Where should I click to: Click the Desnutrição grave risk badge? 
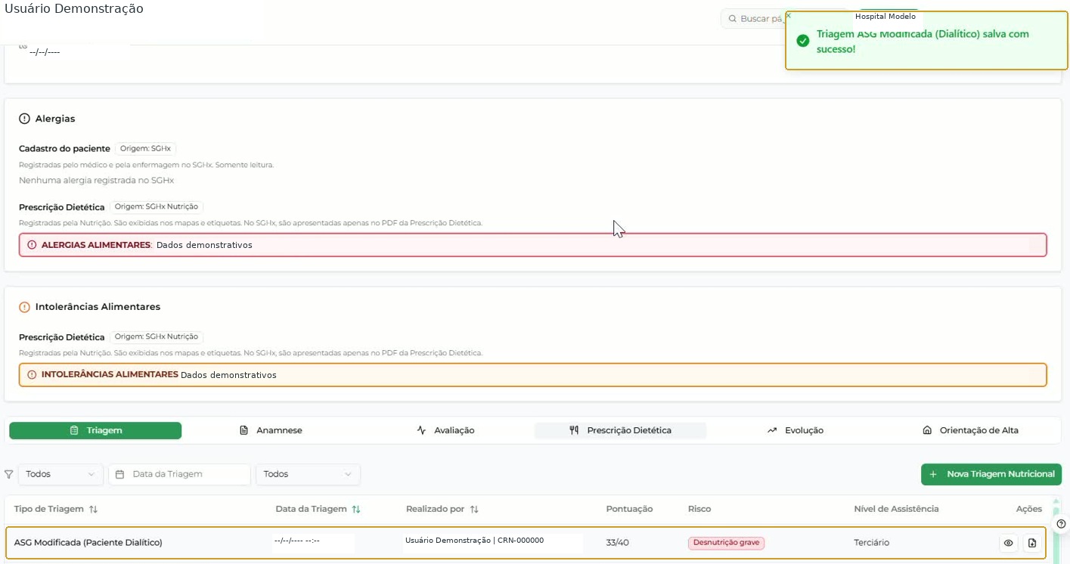point(726,543)
